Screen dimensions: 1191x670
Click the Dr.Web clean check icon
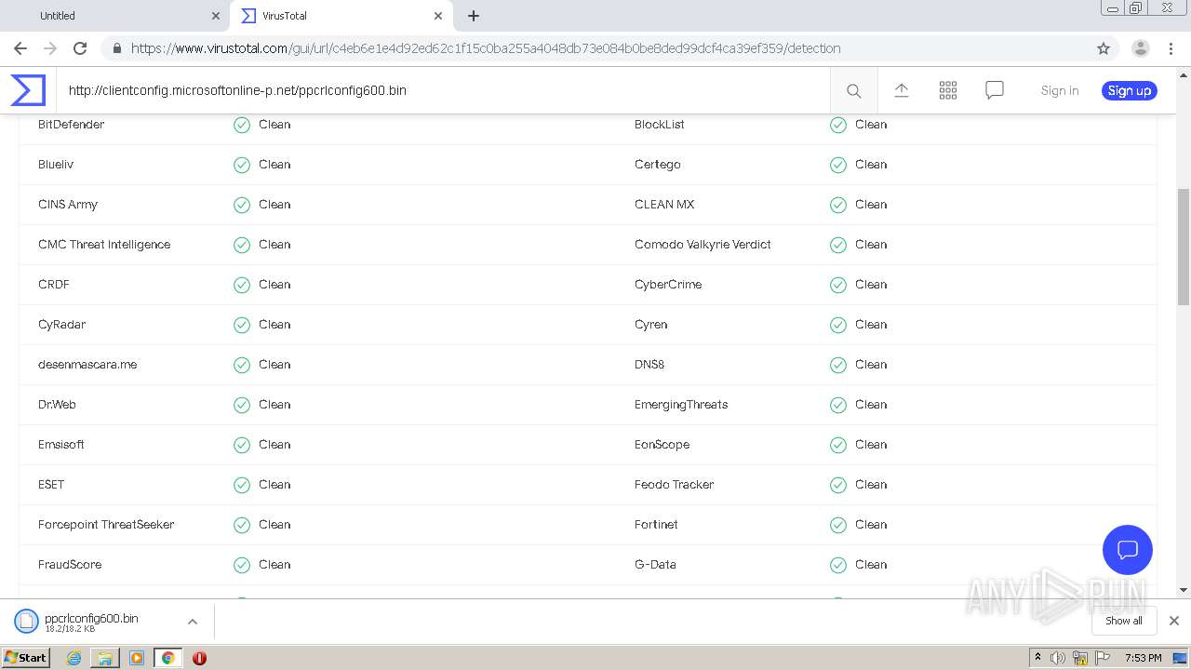(242, 405)
